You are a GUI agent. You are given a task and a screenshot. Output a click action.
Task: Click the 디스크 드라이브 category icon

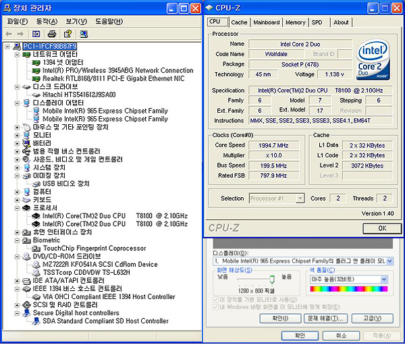tap(26, 87)
